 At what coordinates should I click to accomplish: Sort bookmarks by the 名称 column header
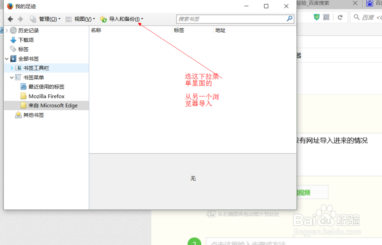[96, 30]
